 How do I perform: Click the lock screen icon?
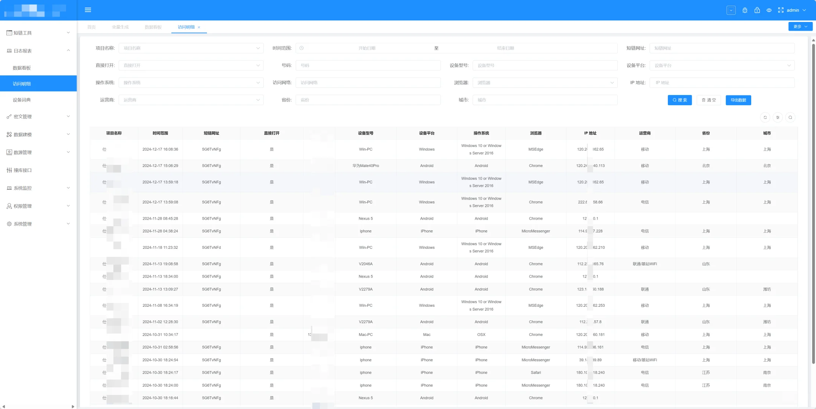[757, 10]
